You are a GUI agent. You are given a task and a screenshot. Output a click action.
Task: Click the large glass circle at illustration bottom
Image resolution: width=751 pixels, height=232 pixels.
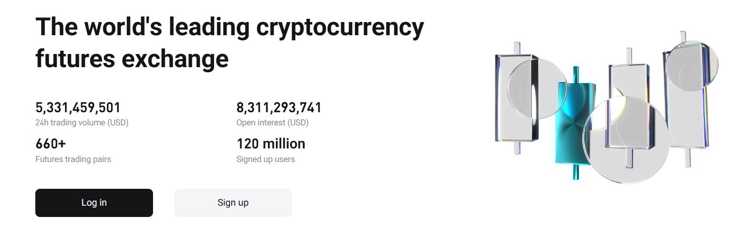pos(625,141)
